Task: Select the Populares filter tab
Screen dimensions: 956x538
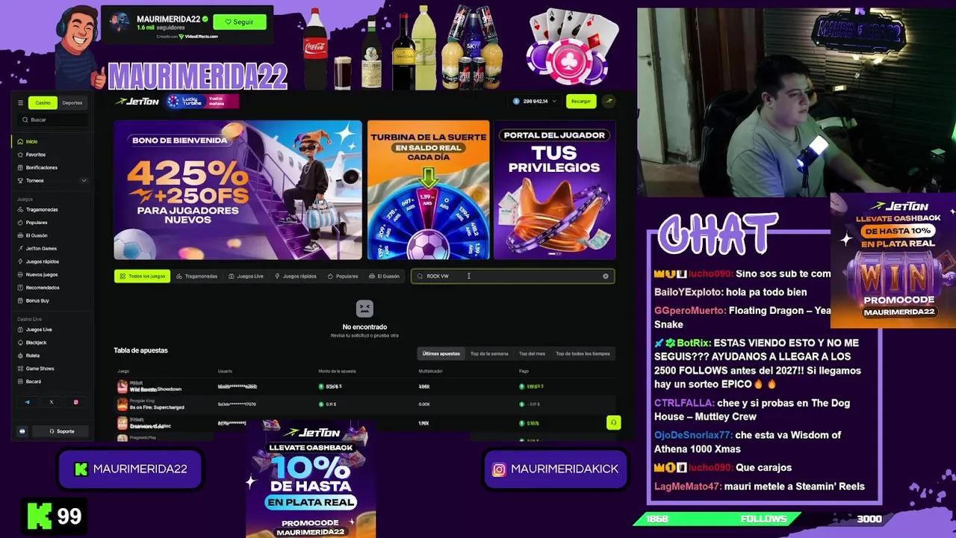Action: tap(343, 276)
